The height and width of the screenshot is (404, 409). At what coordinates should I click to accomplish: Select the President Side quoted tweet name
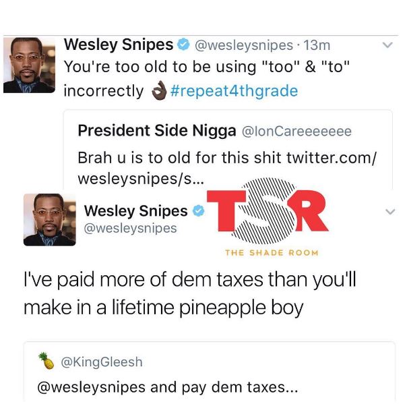(157, 130)
